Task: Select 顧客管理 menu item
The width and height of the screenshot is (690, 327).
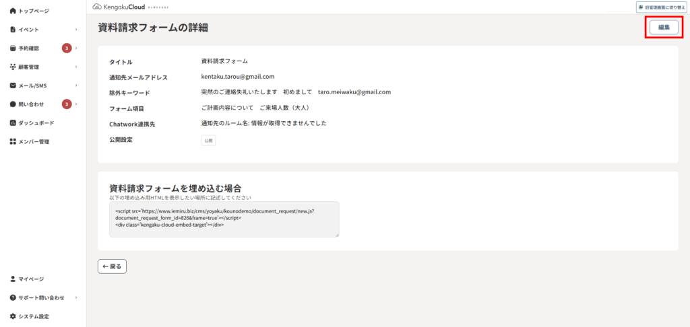Action: (x=28, y=67)
